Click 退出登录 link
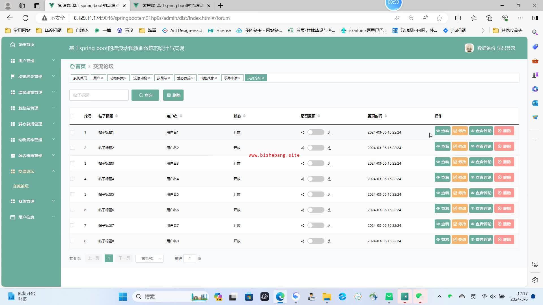 pos(506,48)
